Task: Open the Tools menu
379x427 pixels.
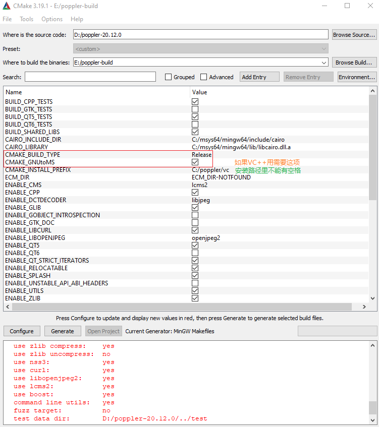Action: (x=26, y=19)
